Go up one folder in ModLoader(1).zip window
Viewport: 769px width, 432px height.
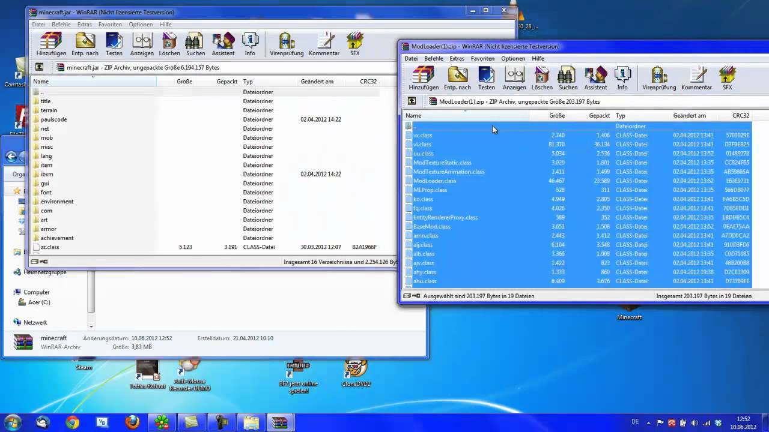(x=412, y=101)
